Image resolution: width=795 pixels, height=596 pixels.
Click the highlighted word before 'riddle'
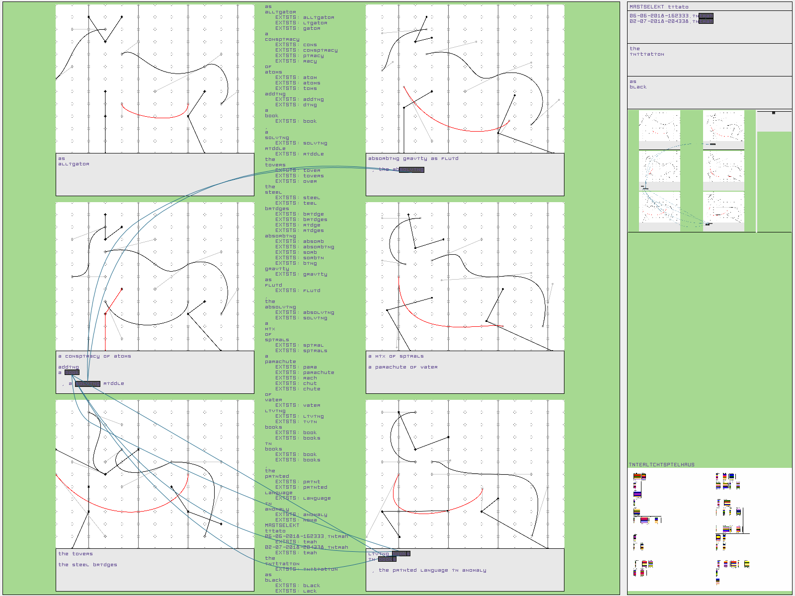87,384
